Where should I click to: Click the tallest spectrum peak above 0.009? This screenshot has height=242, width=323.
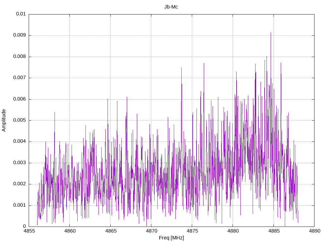pos(271,33)
